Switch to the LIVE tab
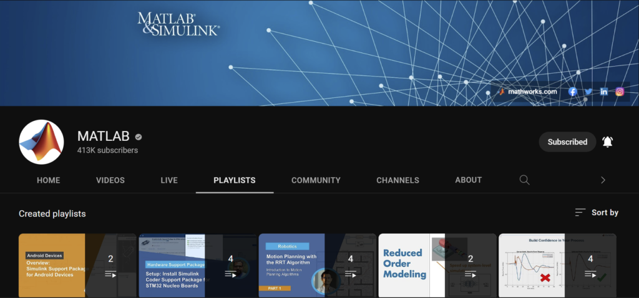Viewport: 639px width, 298px height. (169, 180)
